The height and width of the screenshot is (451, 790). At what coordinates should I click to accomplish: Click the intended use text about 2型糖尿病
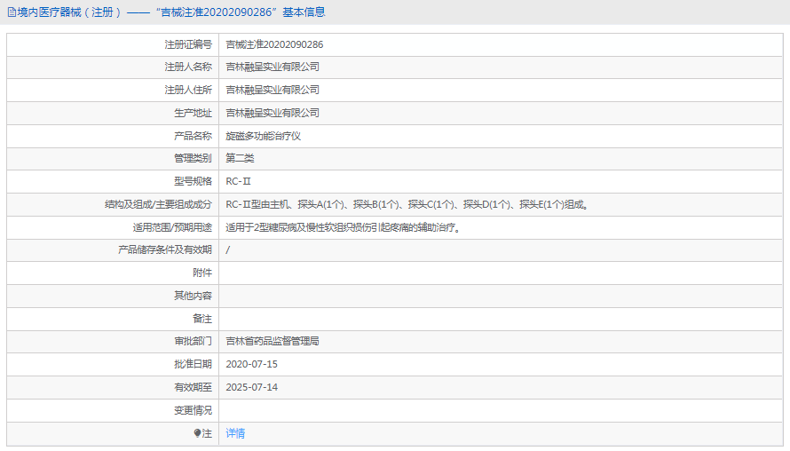pyautogui.click(x=343, y=227)
